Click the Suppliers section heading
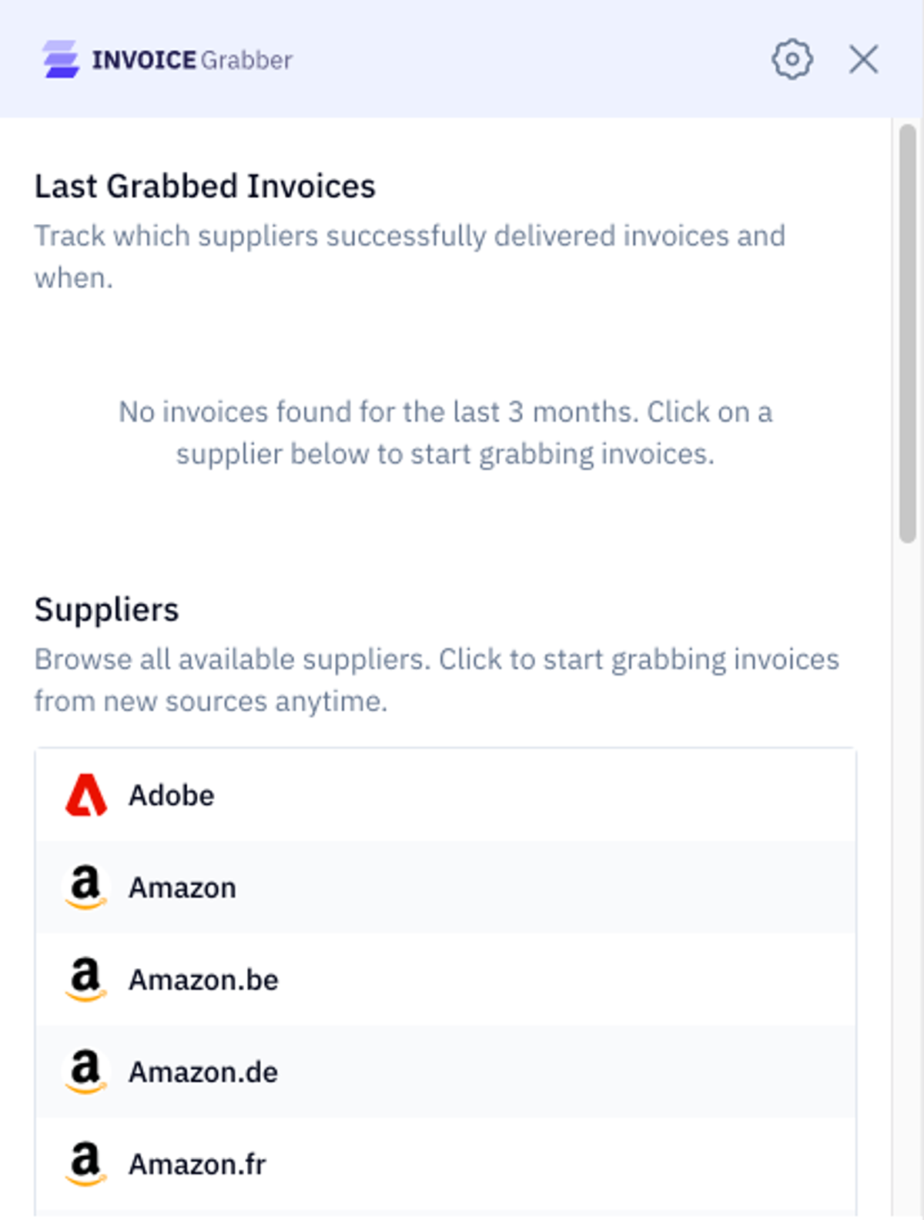The image size is (924, 1220). (x=106, y=610)
